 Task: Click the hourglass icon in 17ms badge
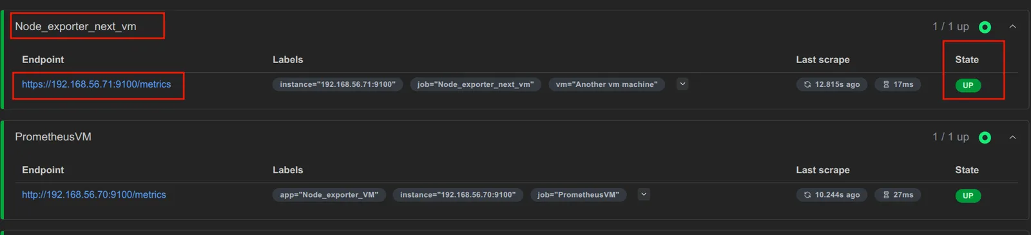(886, 84)
